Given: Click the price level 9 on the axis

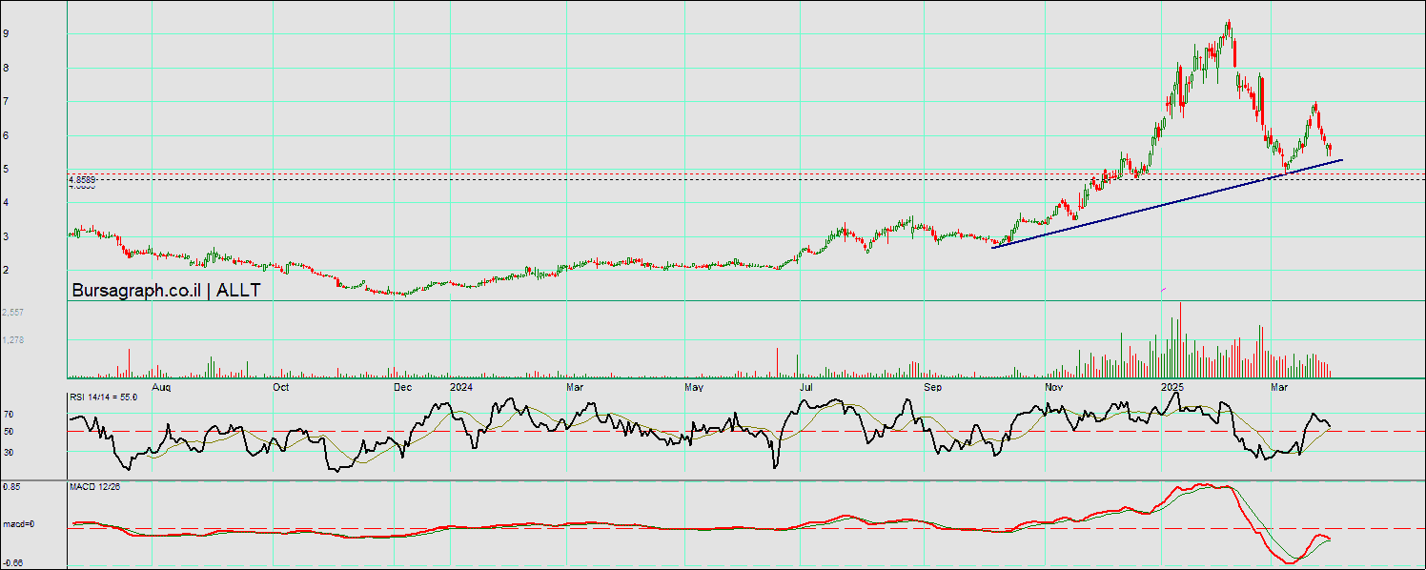Looking at the screenshot, I should point(6,33).
